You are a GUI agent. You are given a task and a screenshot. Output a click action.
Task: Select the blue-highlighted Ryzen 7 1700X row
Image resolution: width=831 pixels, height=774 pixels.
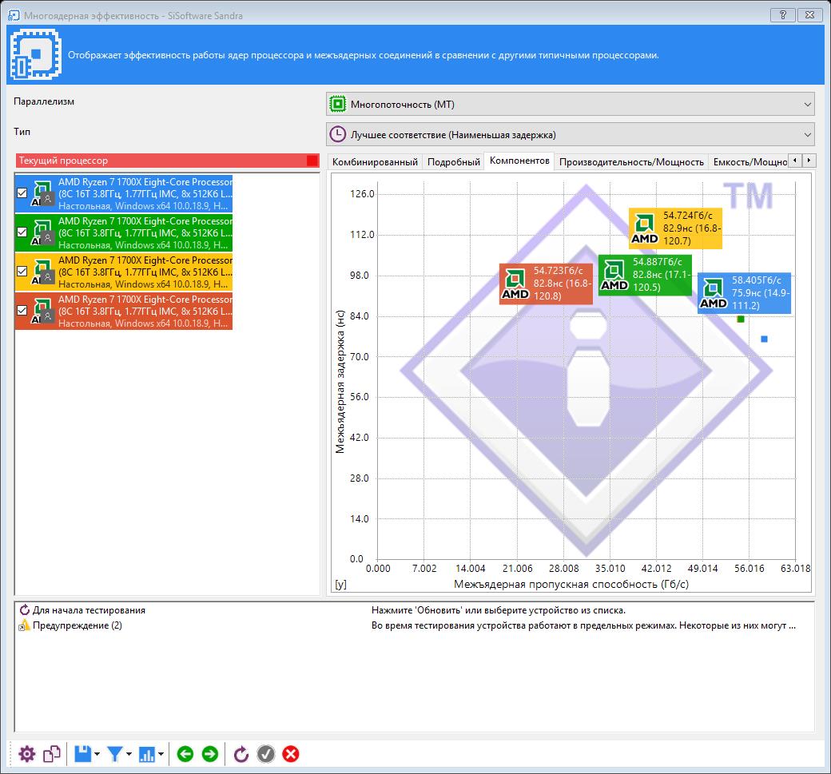[x=124, y=193]
